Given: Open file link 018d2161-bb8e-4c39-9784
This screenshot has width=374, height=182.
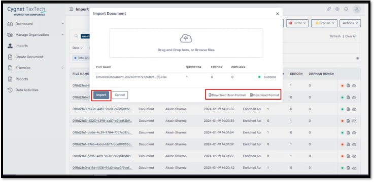Looking at the screenshot, I should (x=103, y=132).
